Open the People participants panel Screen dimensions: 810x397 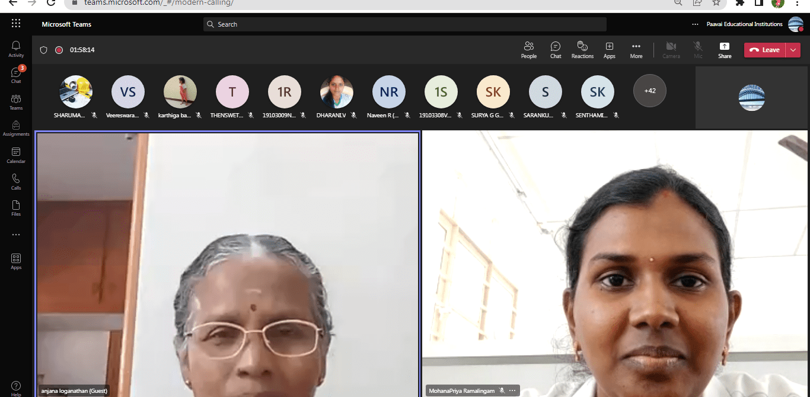(528, 50)
